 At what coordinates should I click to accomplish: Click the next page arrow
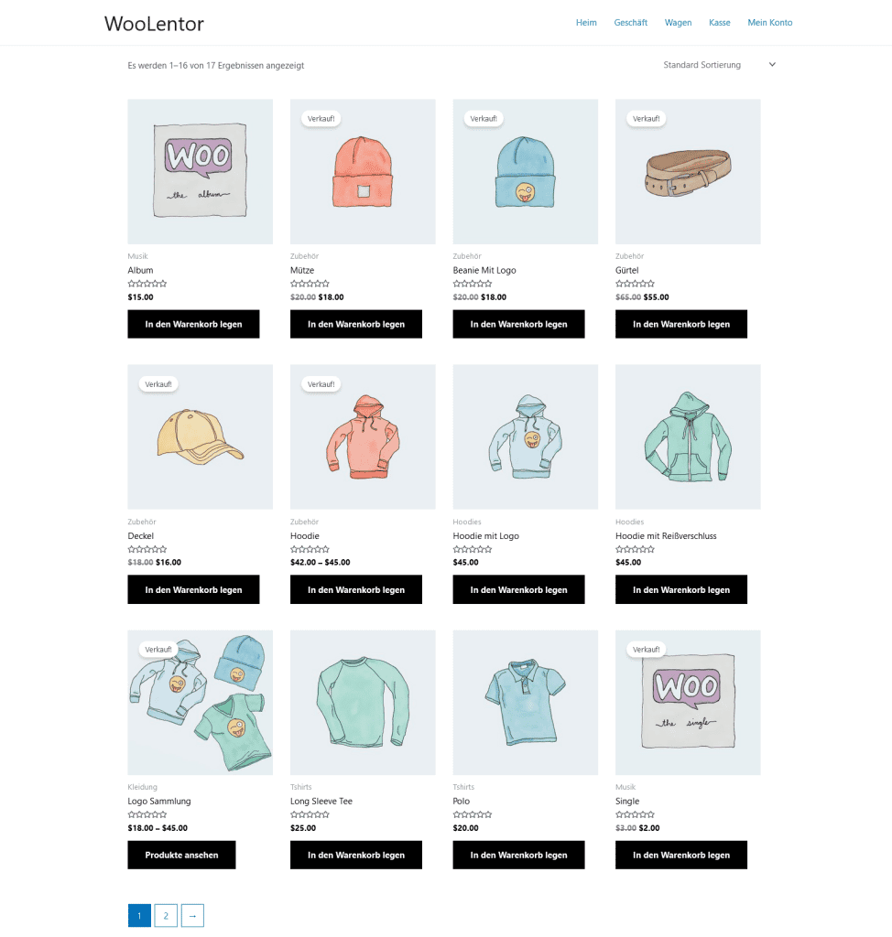[x=192, y=915]
